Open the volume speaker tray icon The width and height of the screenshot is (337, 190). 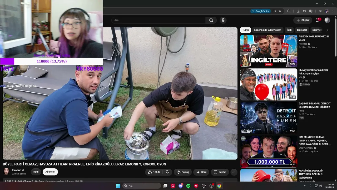320,186
